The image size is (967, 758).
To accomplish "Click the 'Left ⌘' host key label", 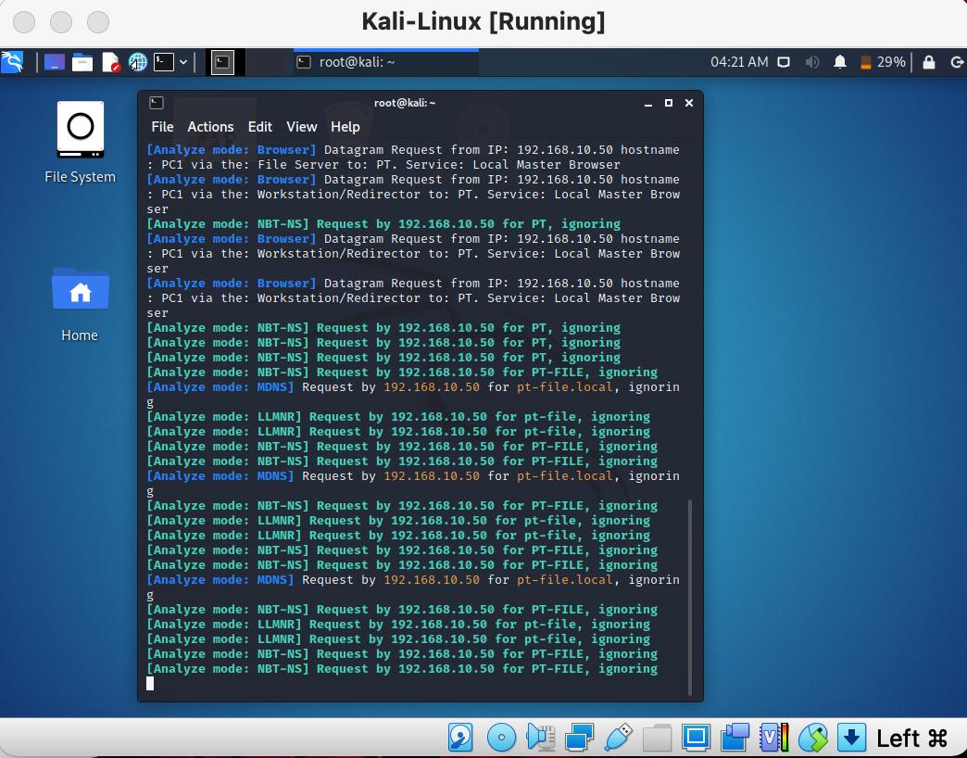I will point(911,738).
